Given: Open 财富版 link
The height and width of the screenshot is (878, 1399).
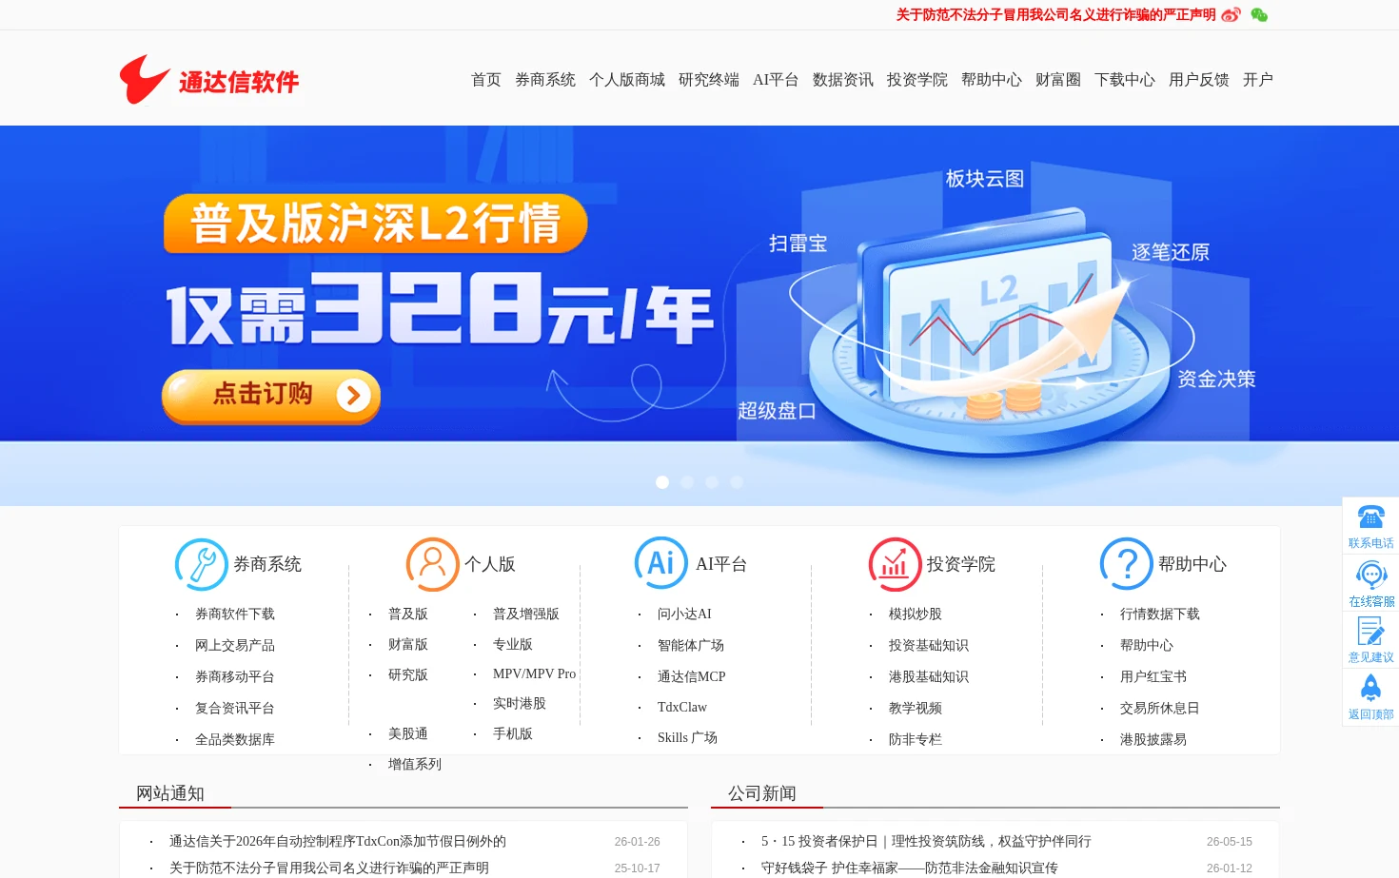Looking at the screenshot, I should pyautogui.click(x=408, y=645).
